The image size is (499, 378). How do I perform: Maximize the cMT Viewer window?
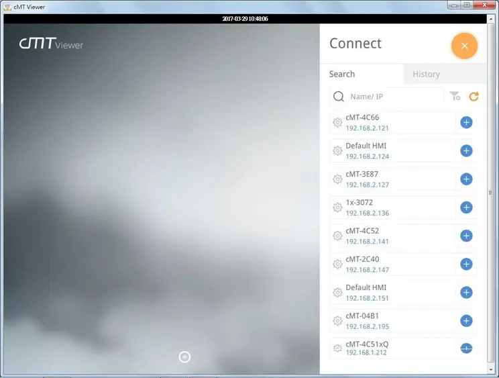coord(467,5)
